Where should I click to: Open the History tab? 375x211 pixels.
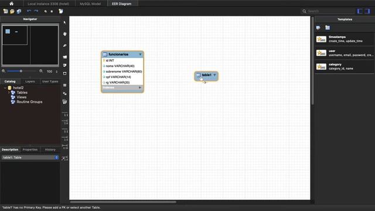50,149
